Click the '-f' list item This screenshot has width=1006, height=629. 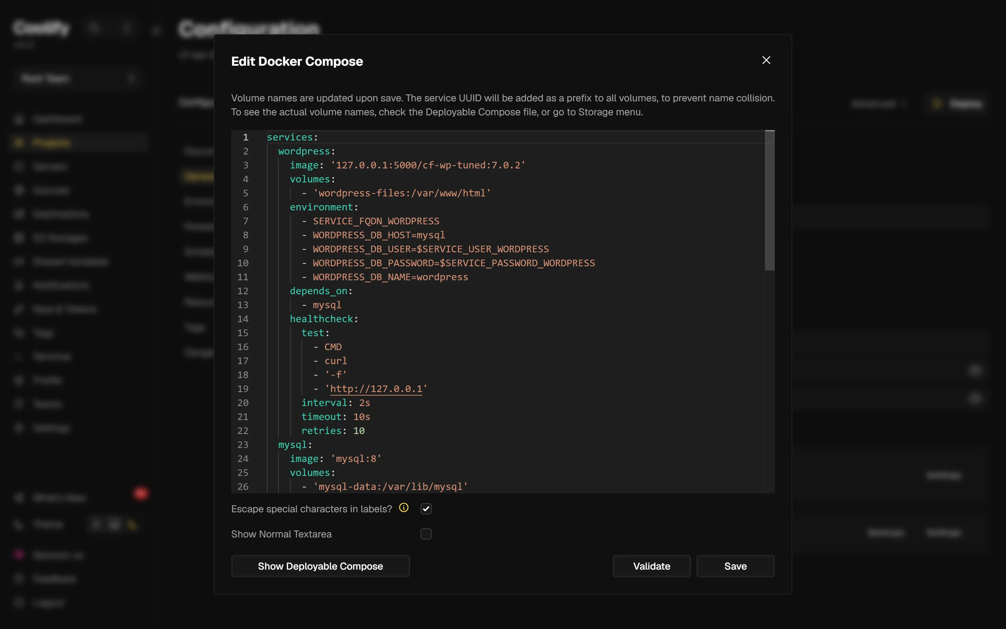pos(336,375)
